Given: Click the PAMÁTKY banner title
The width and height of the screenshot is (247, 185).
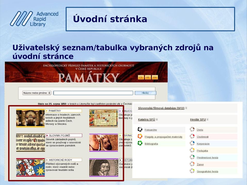Looking at the screenshot, I should coord(89,77).
